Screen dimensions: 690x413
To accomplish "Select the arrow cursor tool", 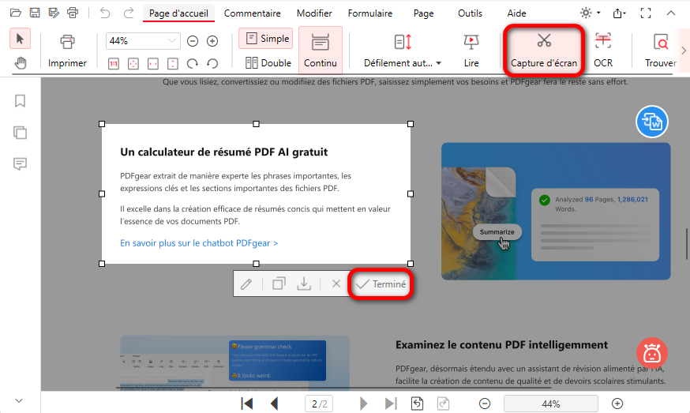I will point(21,39).
